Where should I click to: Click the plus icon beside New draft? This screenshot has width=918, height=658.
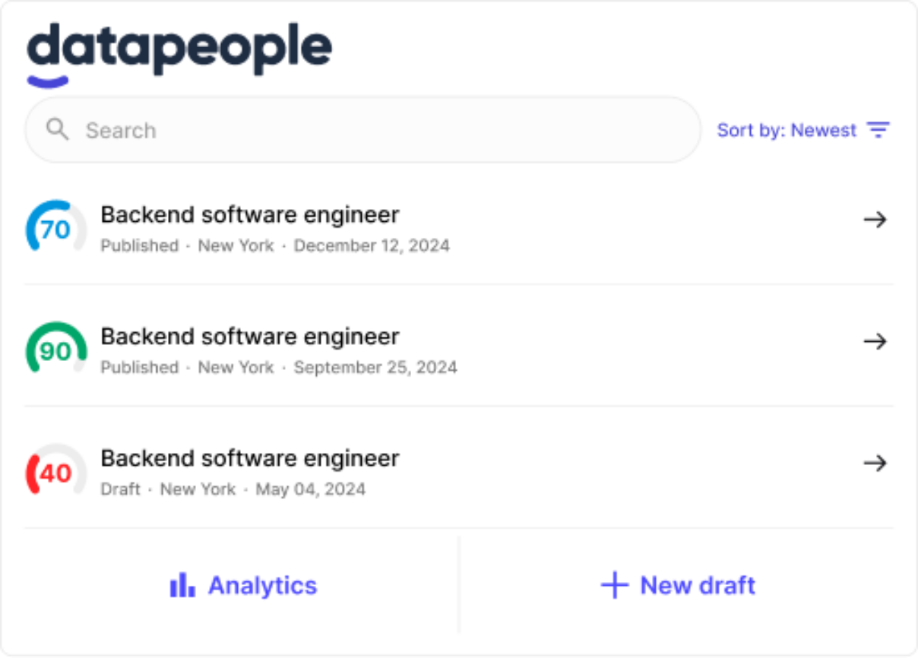pyautogui.click(x=614, y=585)
